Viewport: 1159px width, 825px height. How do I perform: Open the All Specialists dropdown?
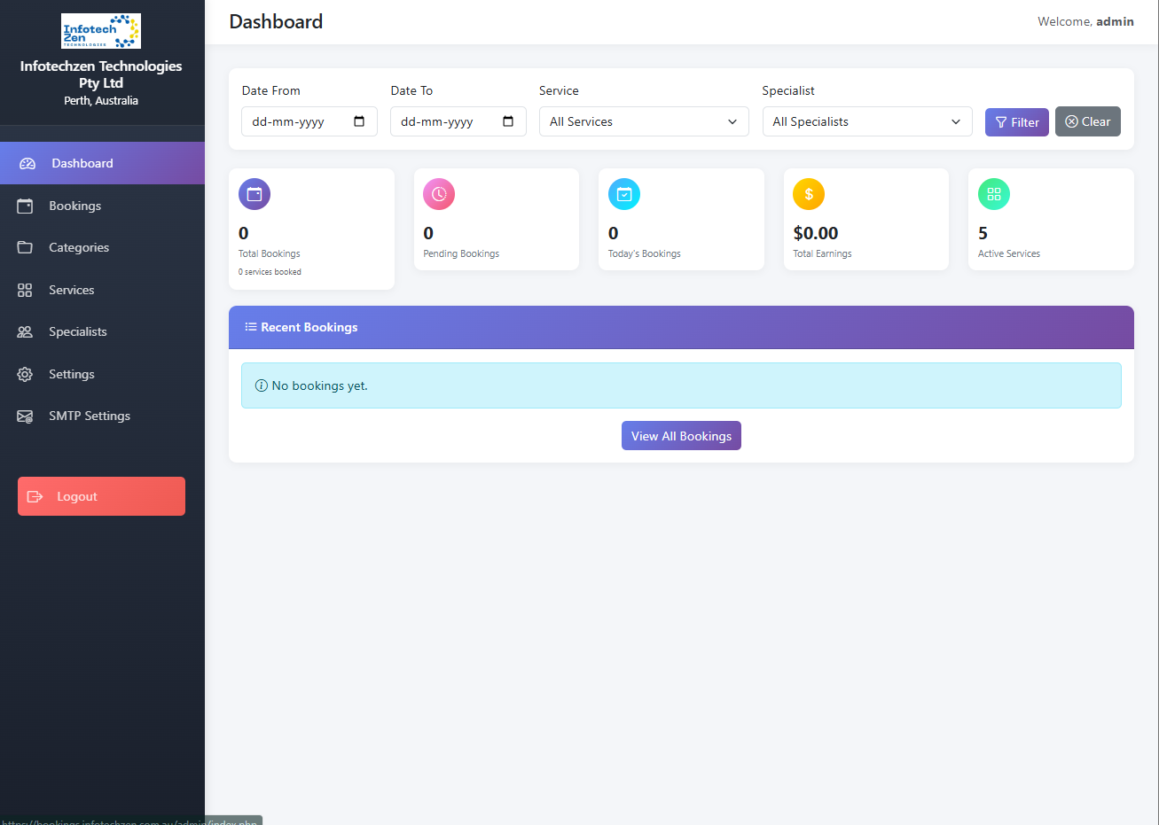tap(866, 121)
